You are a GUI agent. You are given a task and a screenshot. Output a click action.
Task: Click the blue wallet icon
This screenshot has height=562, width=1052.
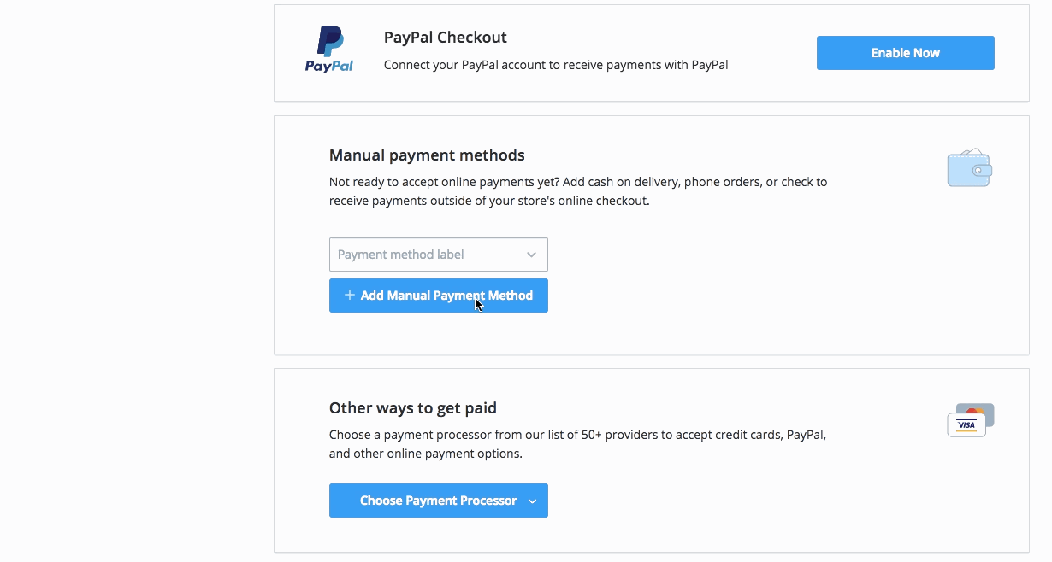point(969,169)
